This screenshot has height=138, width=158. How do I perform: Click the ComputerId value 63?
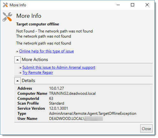[x=51, y=99]
